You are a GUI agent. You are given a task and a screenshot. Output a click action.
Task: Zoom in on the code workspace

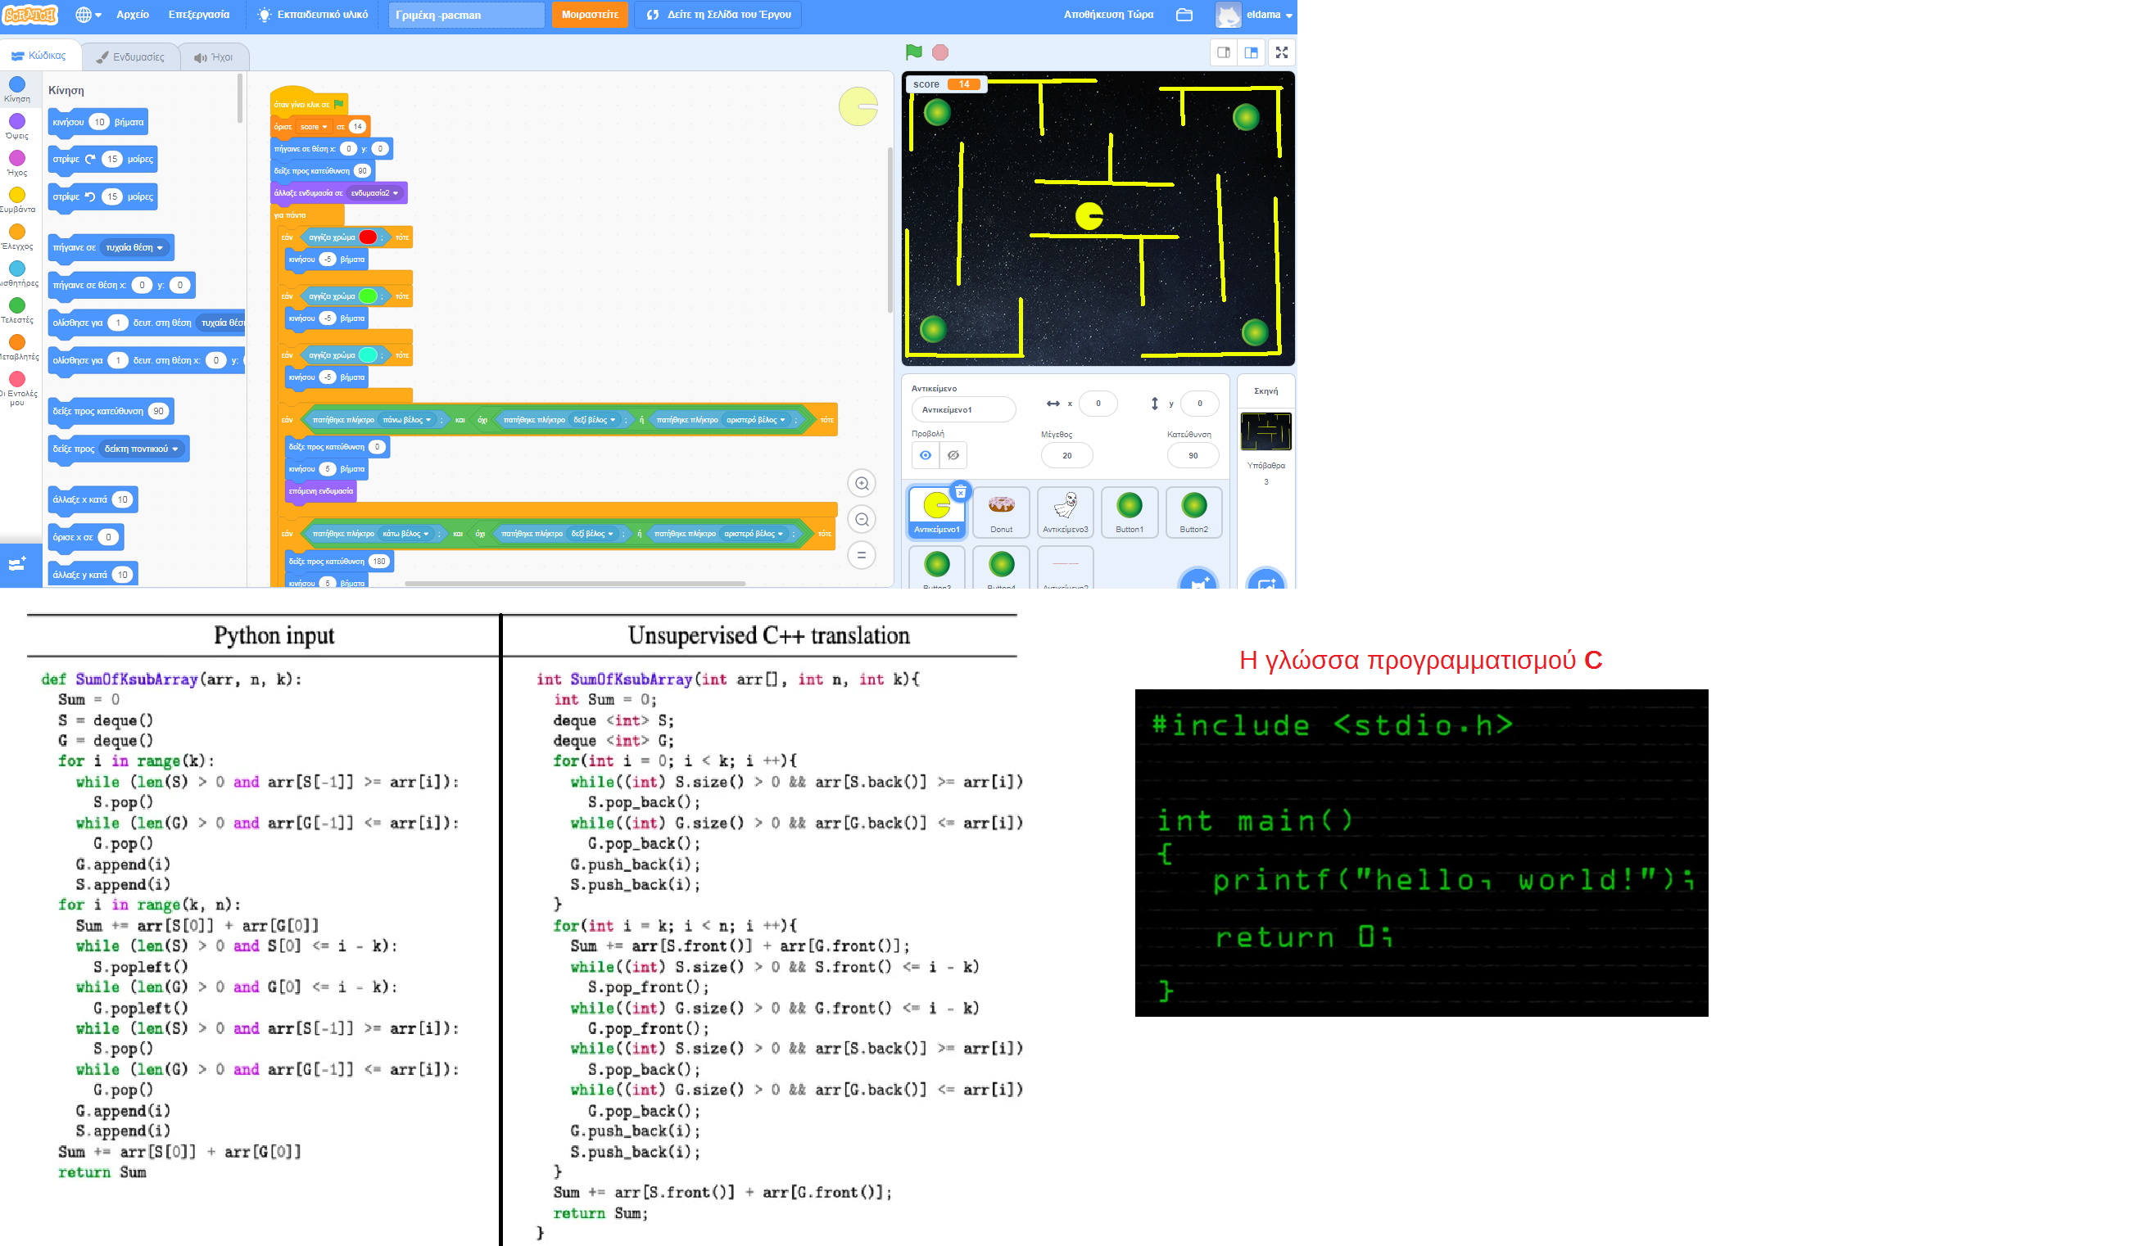[862, 484]
